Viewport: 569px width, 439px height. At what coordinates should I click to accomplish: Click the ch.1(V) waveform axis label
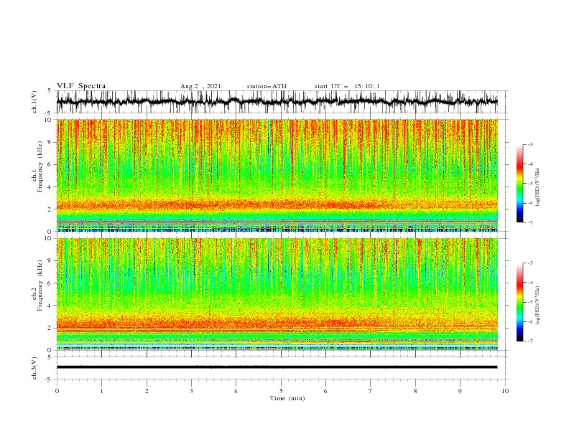(34, 102)
